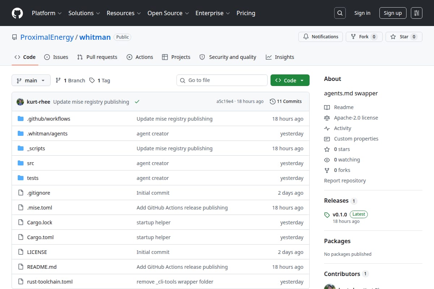This screenshot has width=434, height=289.
Task: Click the book icon next to Readme
Action: [x=327, y=107]
